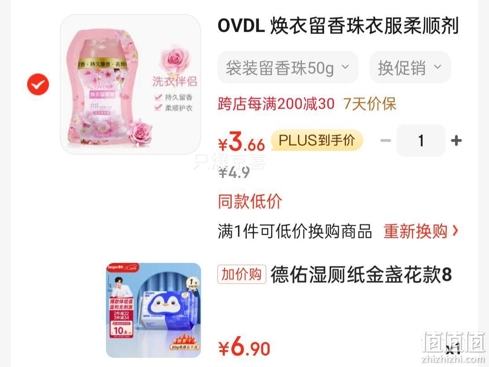The height and width of the screenshot is (367, 489).
Task: Click 重新换购 re-select add-on link
Action: [x=415, y=231]
